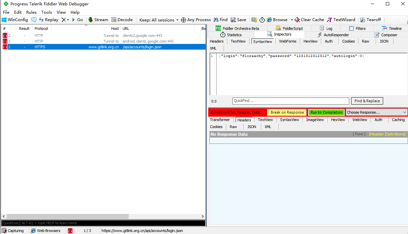Select response ImageView inspector tab

point(315,120)
